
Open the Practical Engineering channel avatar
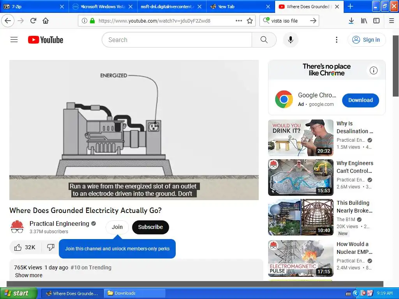click(x=17, y=227)
